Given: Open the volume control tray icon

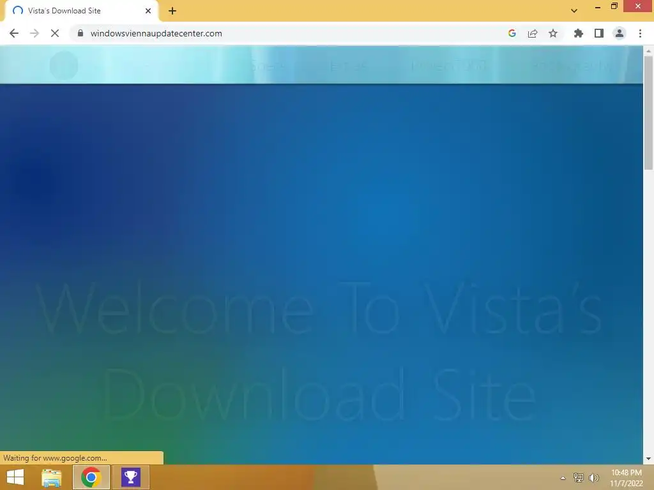Looking at the screenshot, I should [x=593, y=477].
